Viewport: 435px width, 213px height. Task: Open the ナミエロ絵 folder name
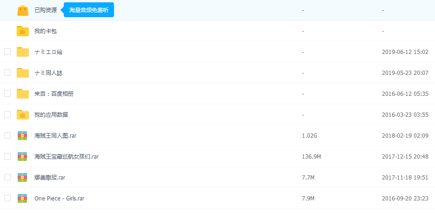point(48,52)
